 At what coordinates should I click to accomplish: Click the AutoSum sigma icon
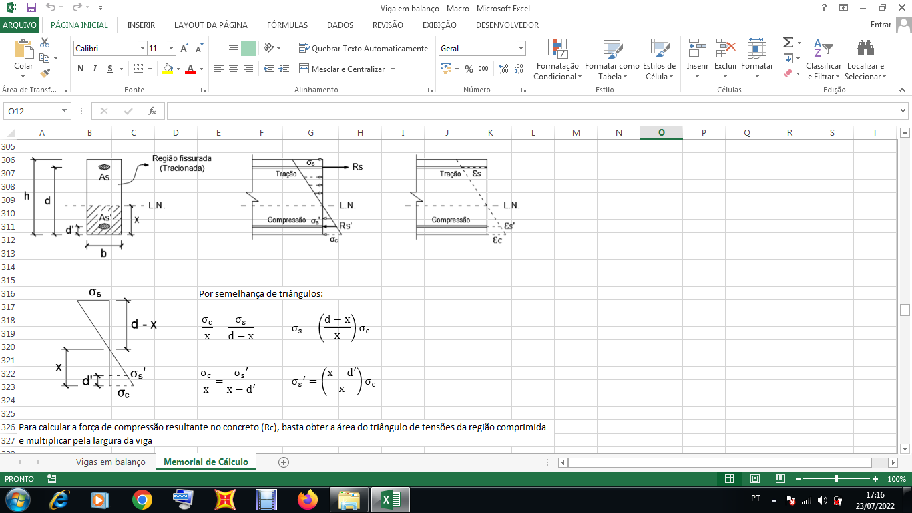[x=788, y=43]
